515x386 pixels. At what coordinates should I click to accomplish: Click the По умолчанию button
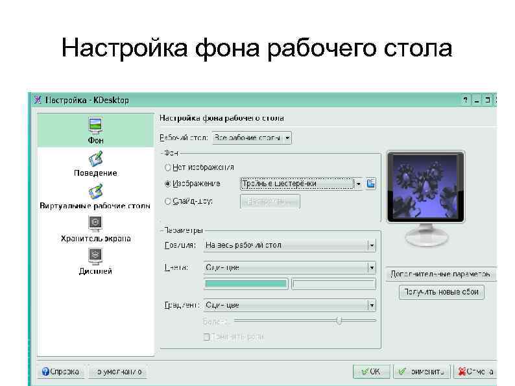(x=117, y=372)
